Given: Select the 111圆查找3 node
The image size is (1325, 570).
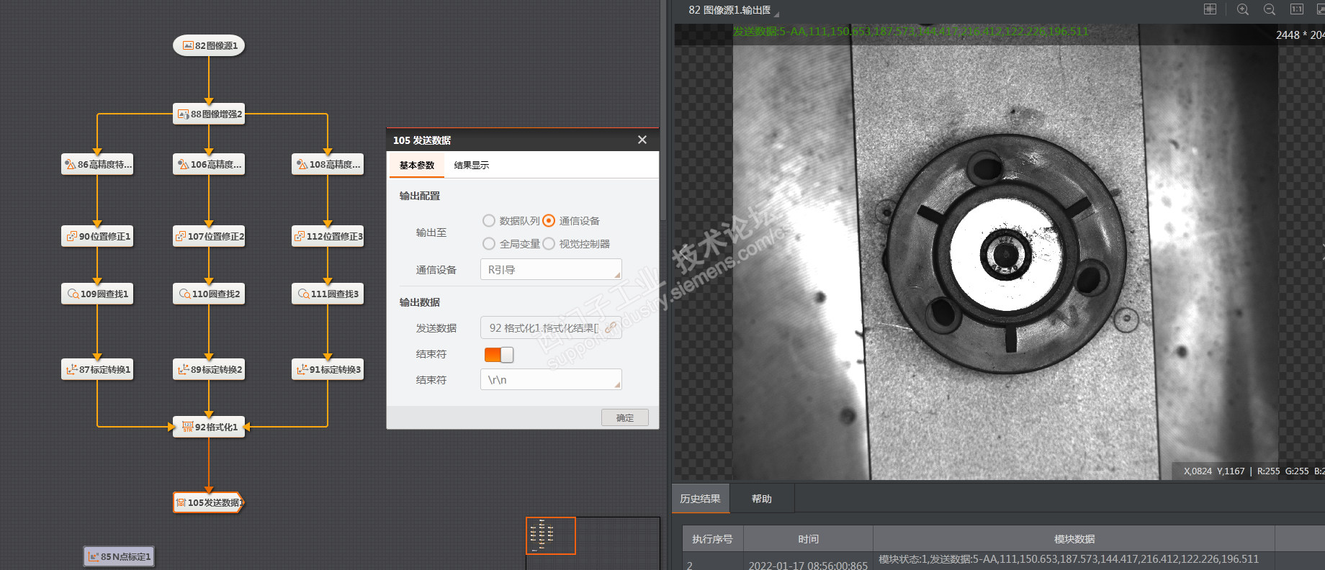Looking at the screenshot, I should click(x=328, y=294).
